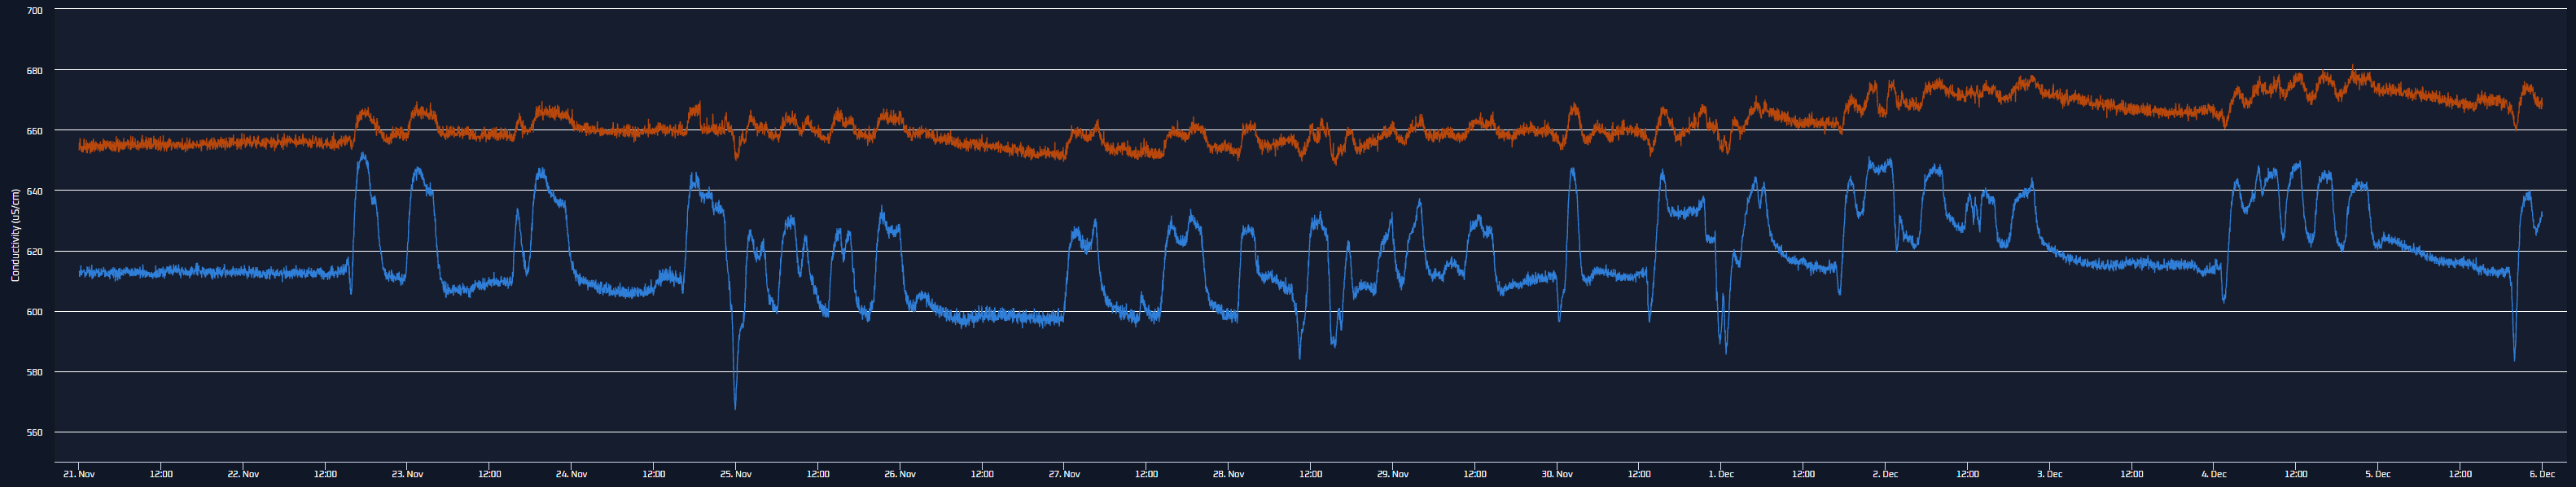Screen dimensions: 2576x487
Task: Click the "6. Dec" x-axis date label
Action: tap(2542, 474)
